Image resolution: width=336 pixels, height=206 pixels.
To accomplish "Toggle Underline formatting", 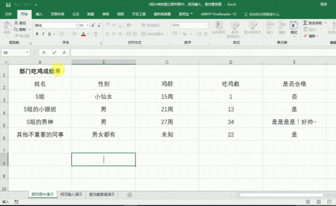I will (49, 34).
